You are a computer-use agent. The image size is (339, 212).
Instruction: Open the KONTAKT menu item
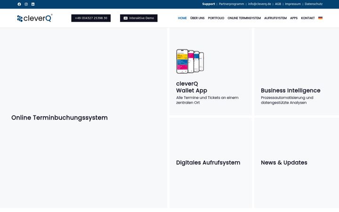[308, 18]
